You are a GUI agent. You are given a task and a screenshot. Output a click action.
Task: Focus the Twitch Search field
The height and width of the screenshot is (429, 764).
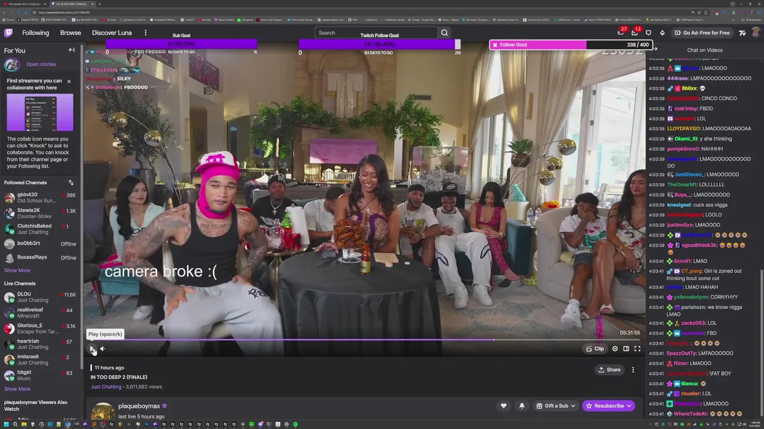[x=376, y=33]
